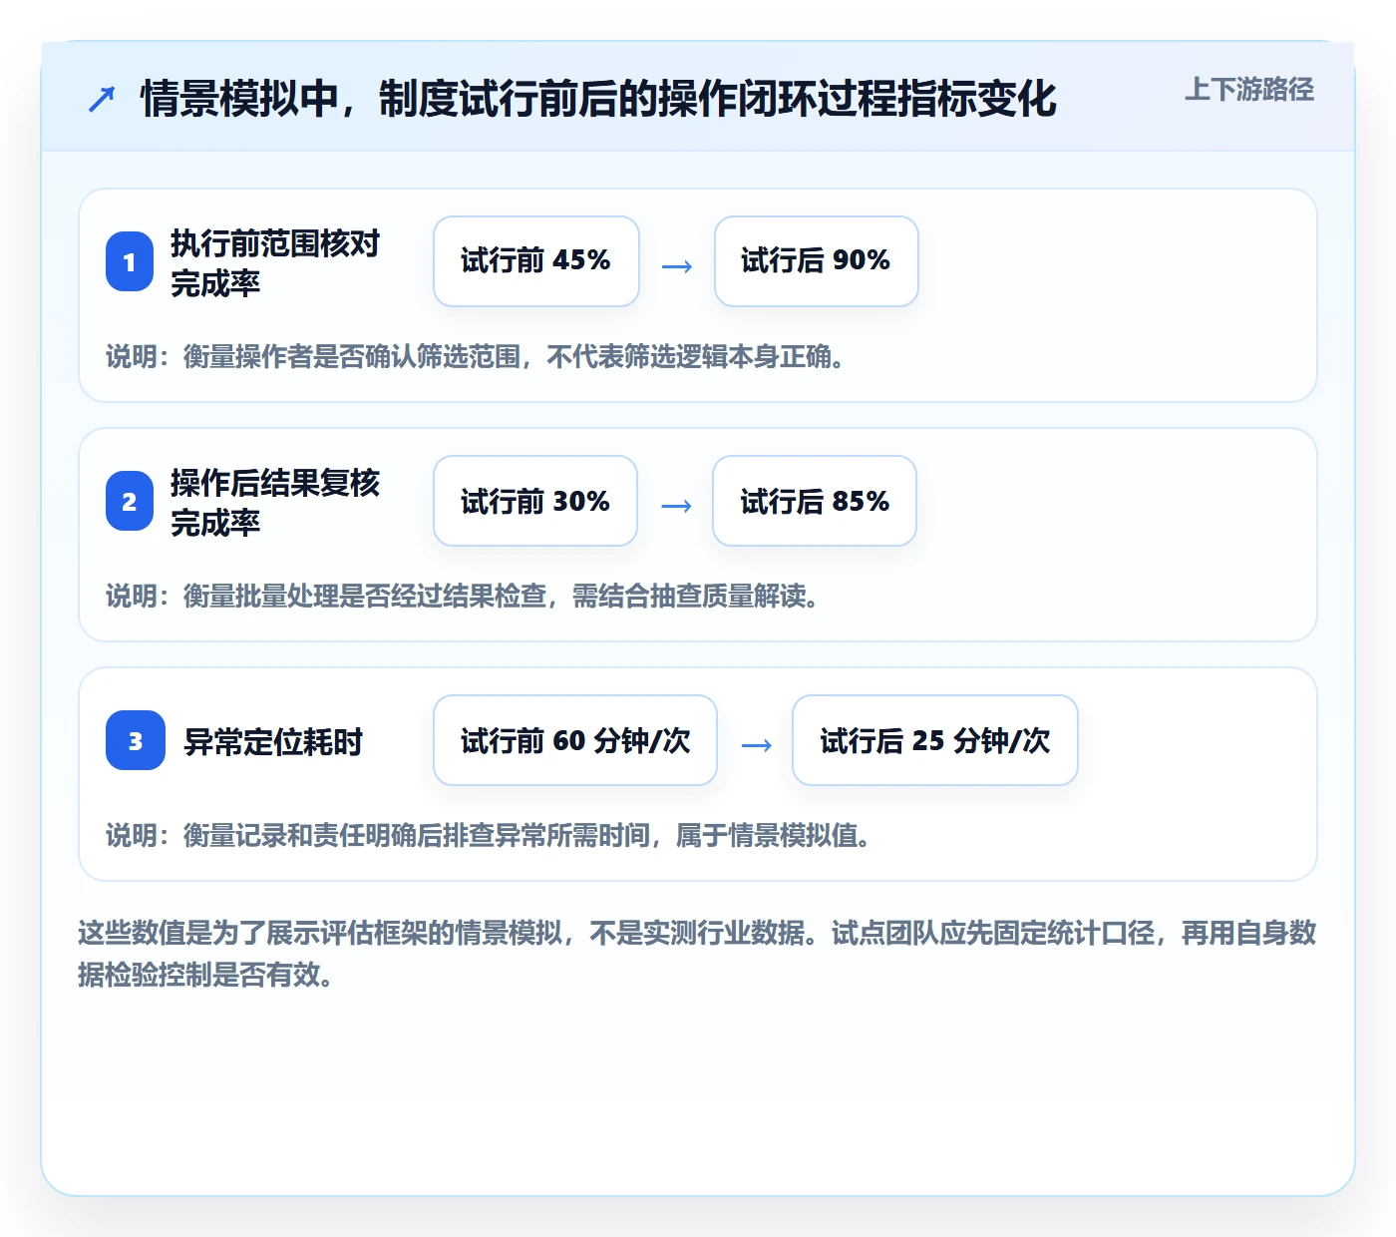Click the 异常定位耗时 metric name
Screen dimensions: 1396x1237
(x=273, y=741)
